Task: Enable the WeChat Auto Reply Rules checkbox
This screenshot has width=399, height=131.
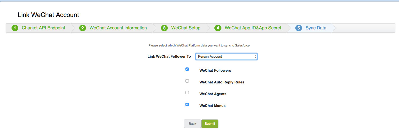Action: [187, 81]
